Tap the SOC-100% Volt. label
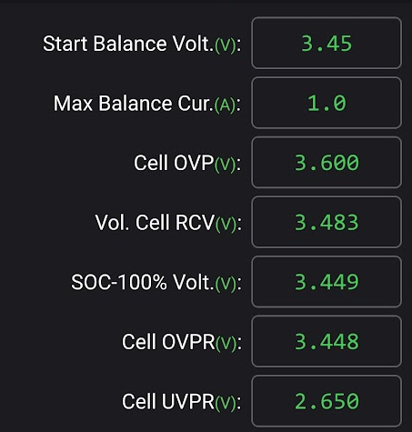The width and height of the screenshot is (412, 432). point(143,282)
